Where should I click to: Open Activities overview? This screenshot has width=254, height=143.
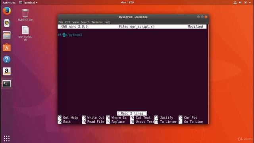point(9,3)
